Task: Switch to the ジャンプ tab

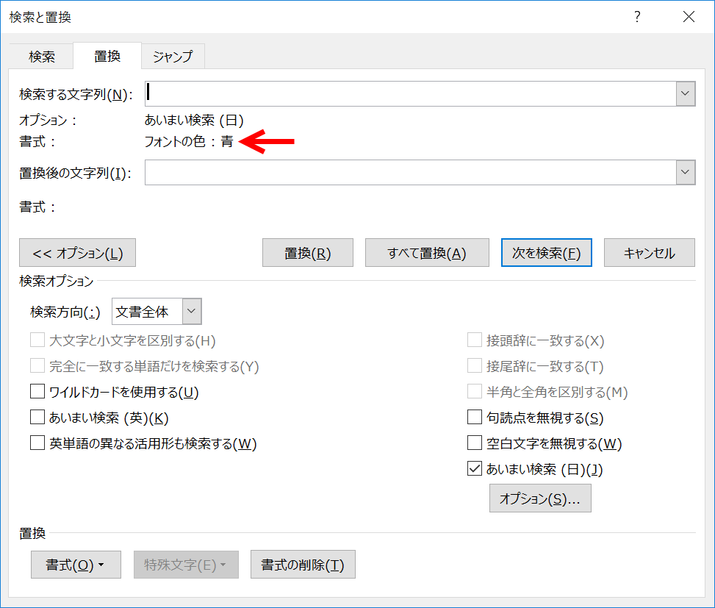Action: 173,56
